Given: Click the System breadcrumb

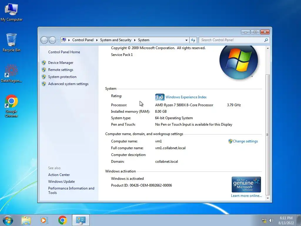Looking at the screenshot, I should point(143,40).
